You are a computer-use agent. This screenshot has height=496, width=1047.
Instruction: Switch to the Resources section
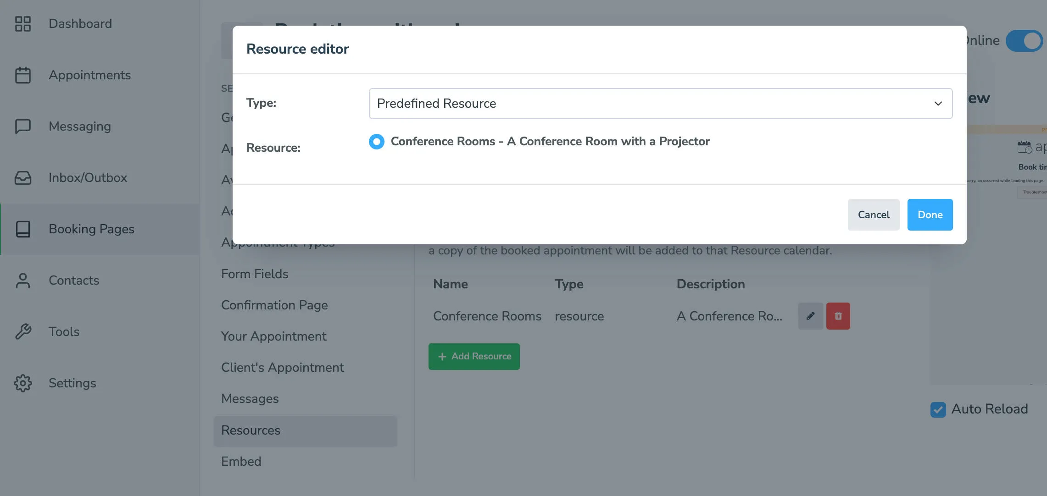point(251,430)
